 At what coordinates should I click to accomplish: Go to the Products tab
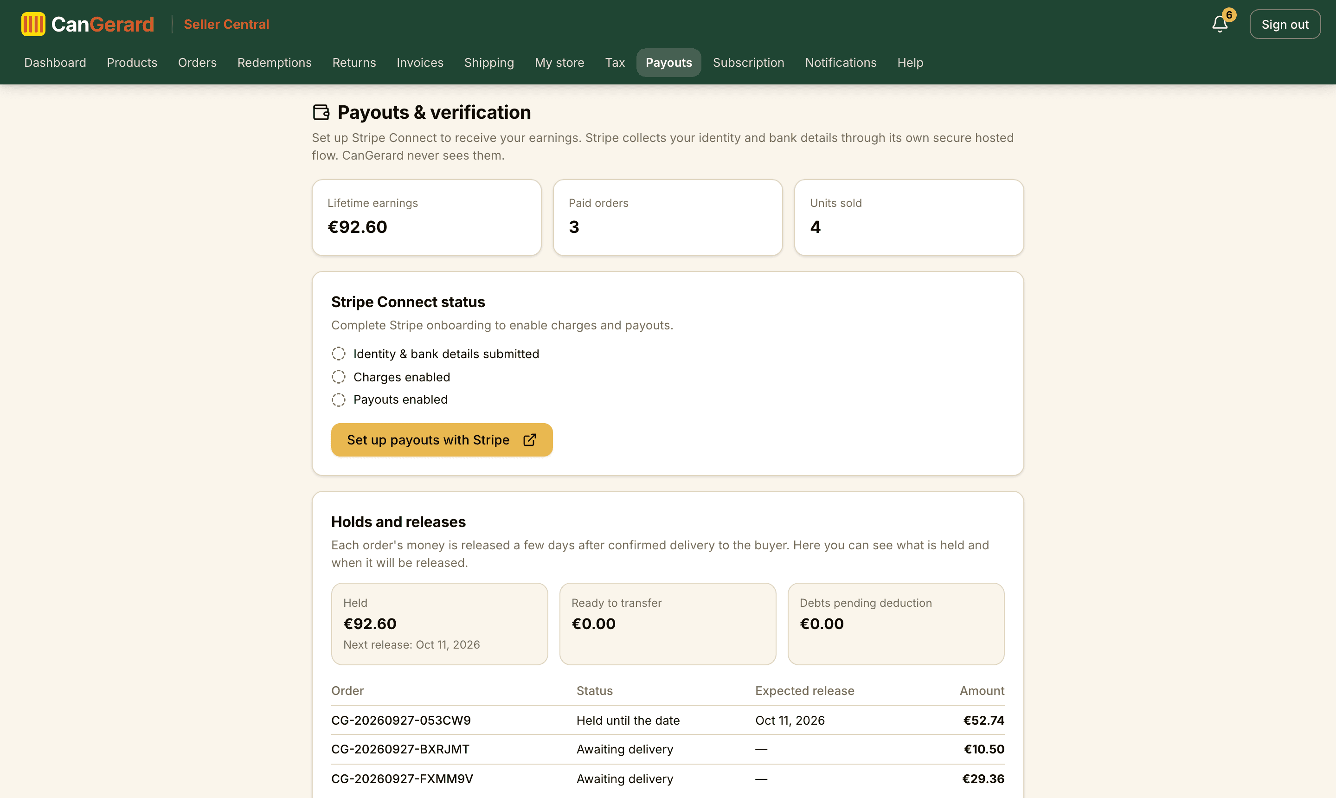[132, 62]
